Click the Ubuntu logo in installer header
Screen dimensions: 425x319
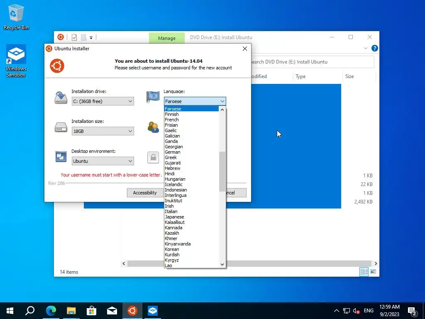point(57,66)
